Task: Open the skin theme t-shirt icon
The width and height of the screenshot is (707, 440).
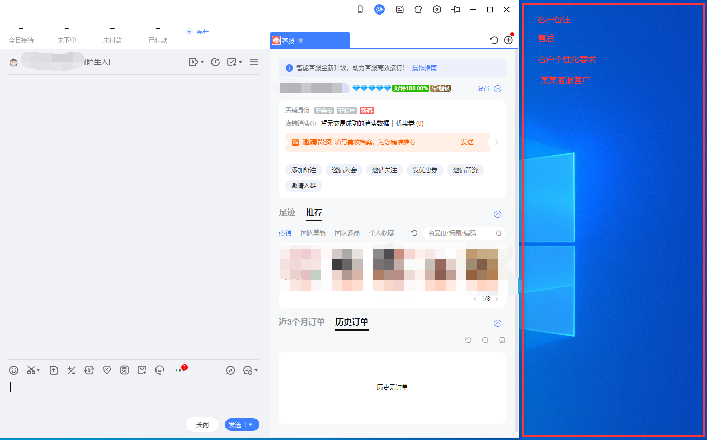Action: pyautogui.click(x=418, y=9)
